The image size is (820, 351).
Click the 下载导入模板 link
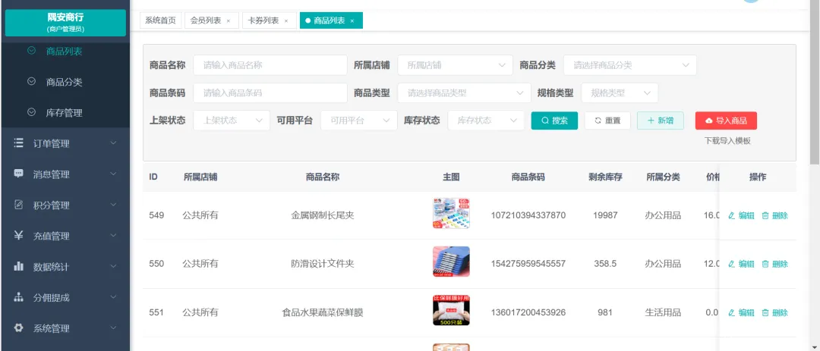(727, 141)
